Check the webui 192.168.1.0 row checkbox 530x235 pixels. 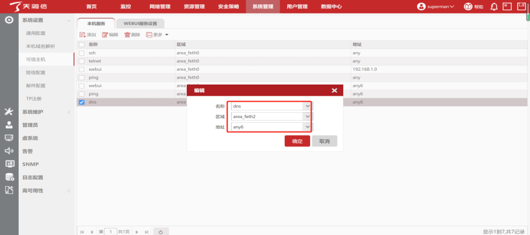click(x=81, y=69)
